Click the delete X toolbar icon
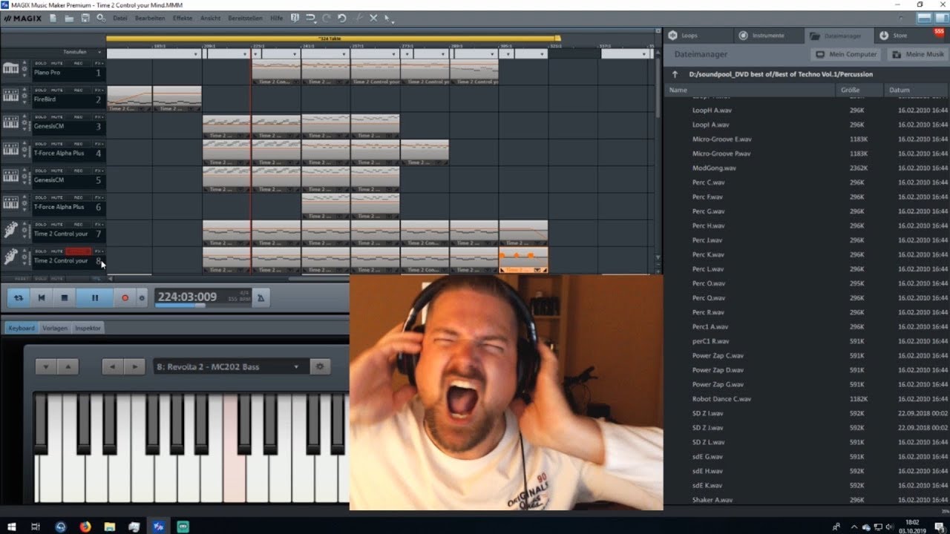This screenshot has width=950, height=534. pyautogui.click(x=373, y=18)
